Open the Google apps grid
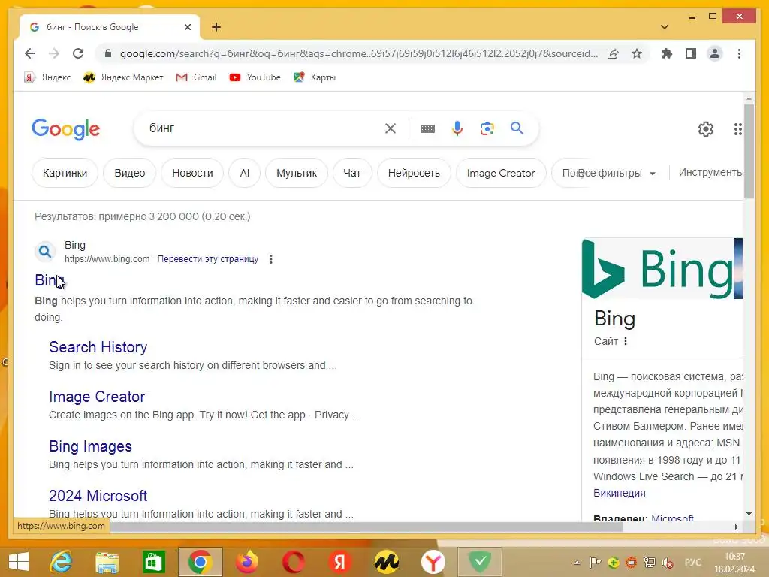The height and width of the screenshot is (577, 769). pyautogui.click(x=738, y=129)
